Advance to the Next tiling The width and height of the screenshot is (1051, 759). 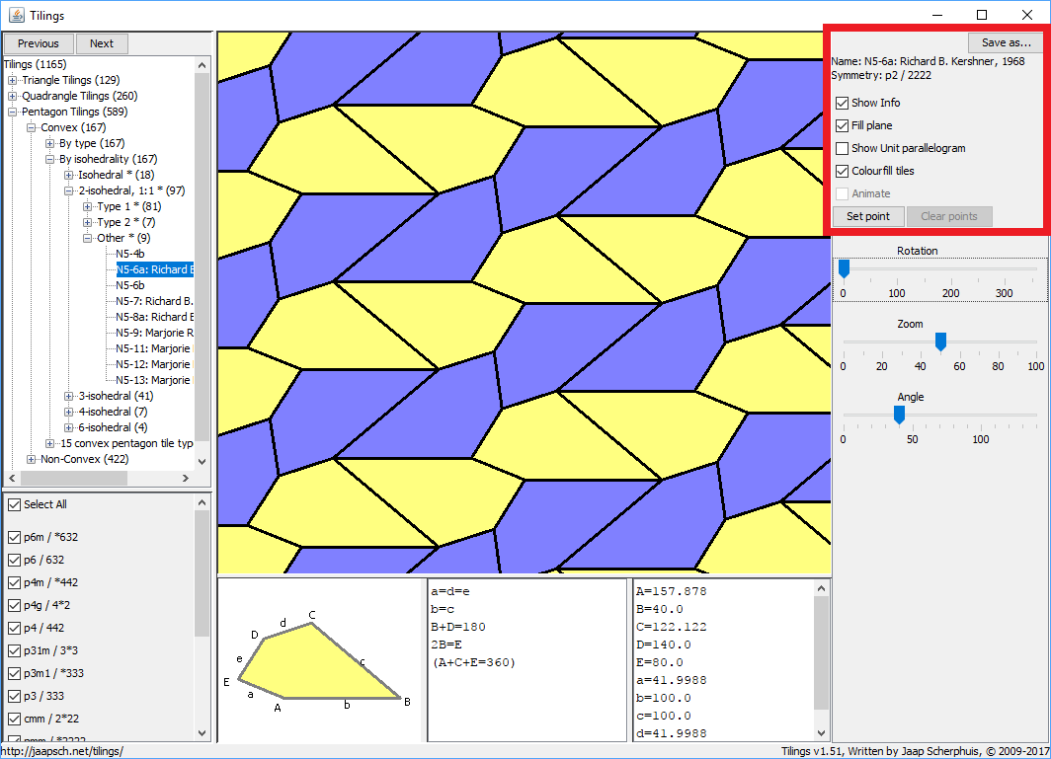tap(102, 43)
